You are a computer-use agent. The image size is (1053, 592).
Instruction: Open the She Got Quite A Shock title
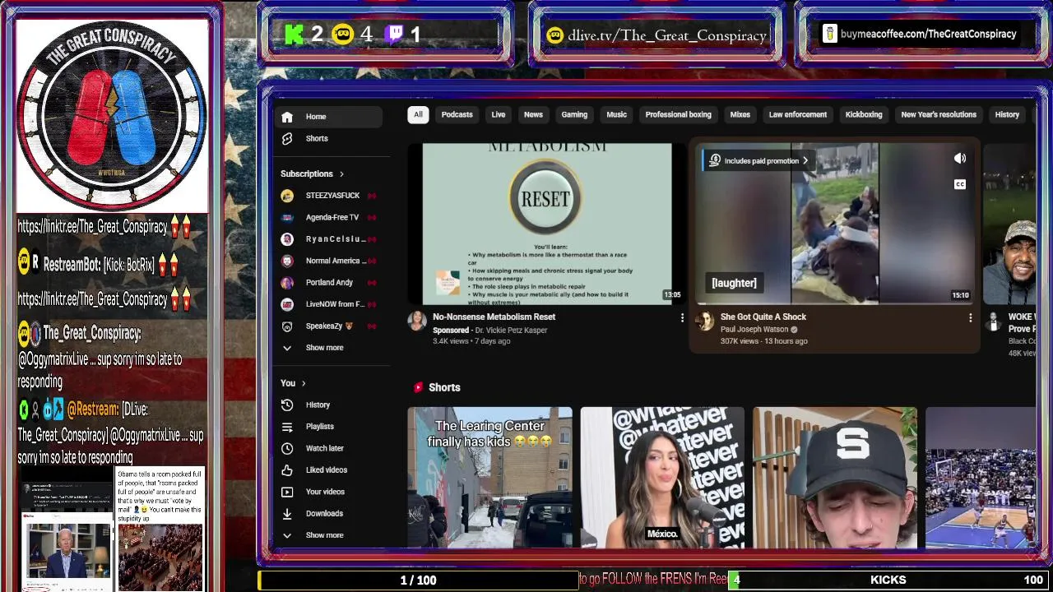pos(763,317)
